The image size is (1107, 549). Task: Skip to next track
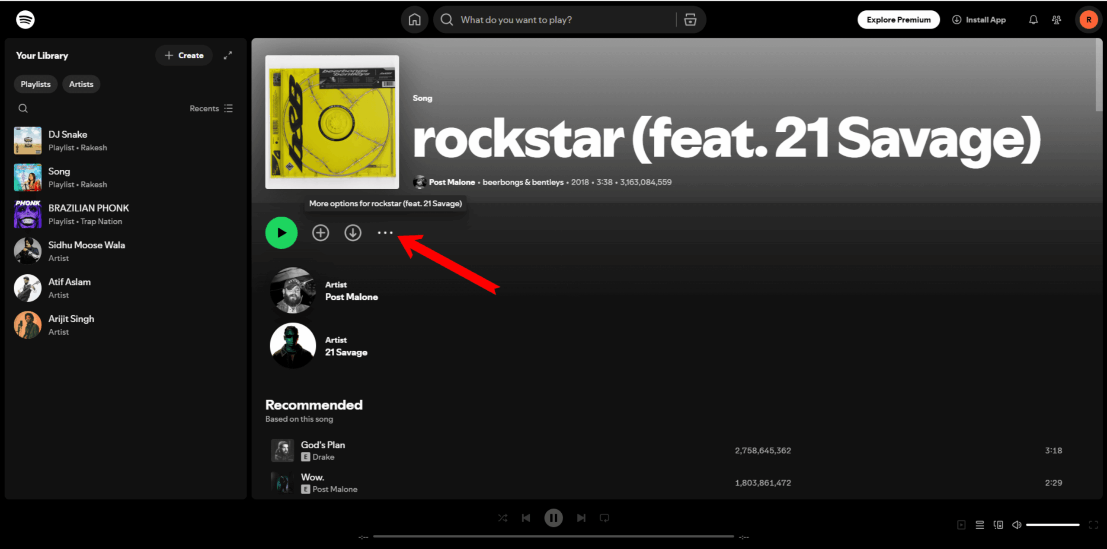point(581,518)
